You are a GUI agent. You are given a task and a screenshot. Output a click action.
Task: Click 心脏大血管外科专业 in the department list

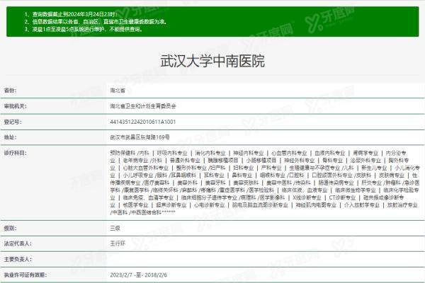click(146, 168)
